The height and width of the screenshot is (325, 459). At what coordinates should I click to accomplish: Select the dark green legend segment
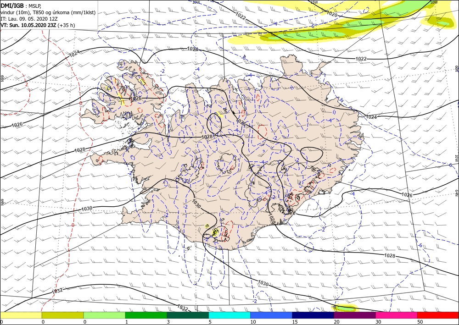[188, 315]
